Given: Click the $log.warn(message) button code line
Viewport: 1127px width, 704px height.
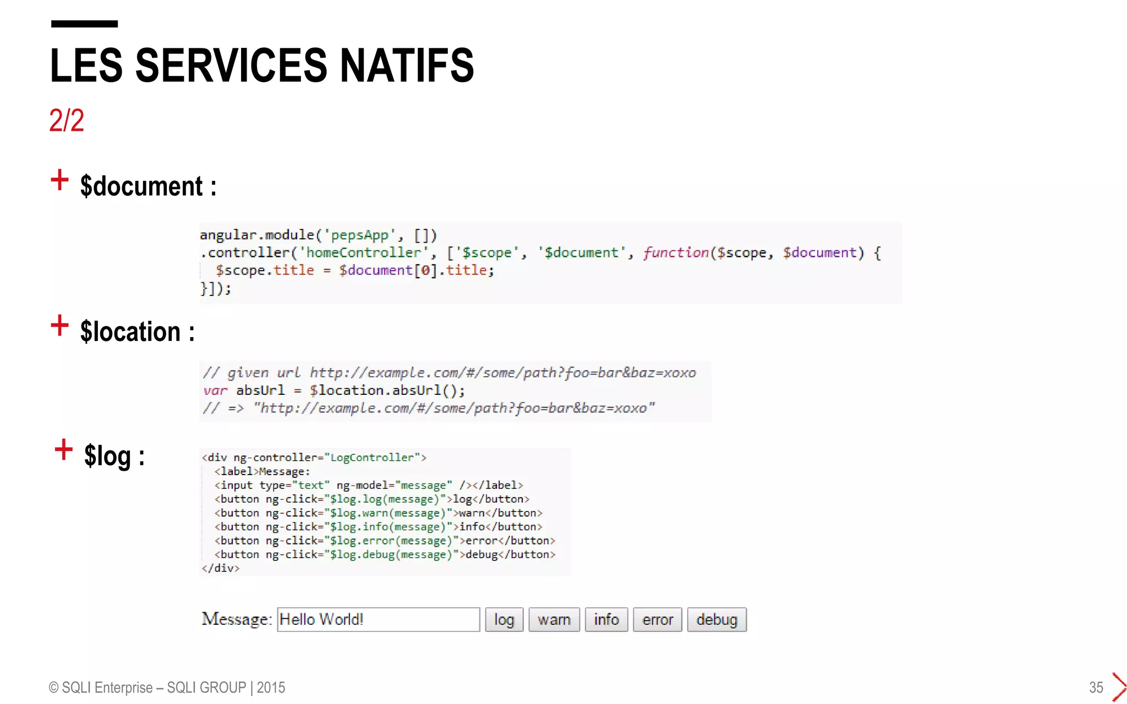Looking at the screenshot, I should 379,513.
